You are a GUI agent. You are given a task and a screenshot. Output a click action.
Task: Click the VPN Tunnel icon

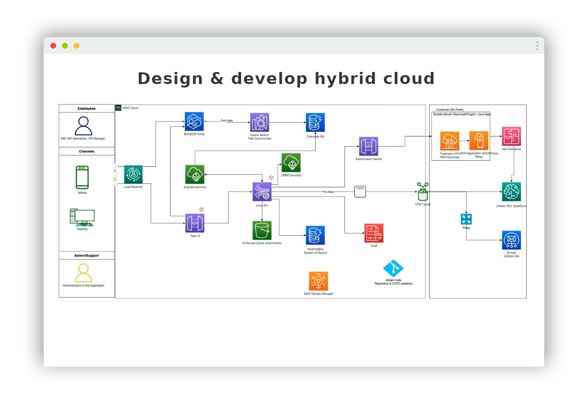pyautogui.click(x=423, y=192)
